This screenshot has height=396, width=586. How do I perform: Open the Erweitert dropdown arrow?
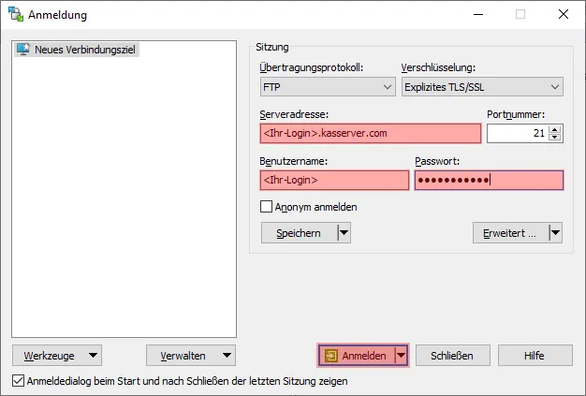tap(555, 233)
